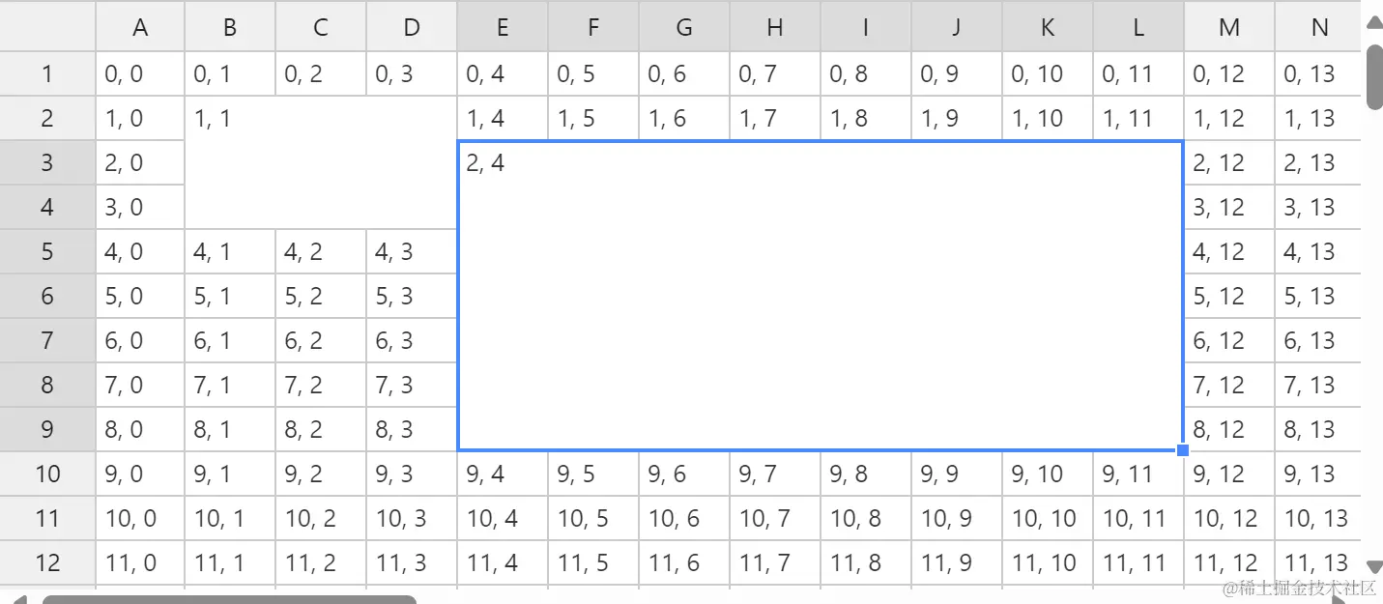Click the vertical scrollbar down arrow

1373,566
